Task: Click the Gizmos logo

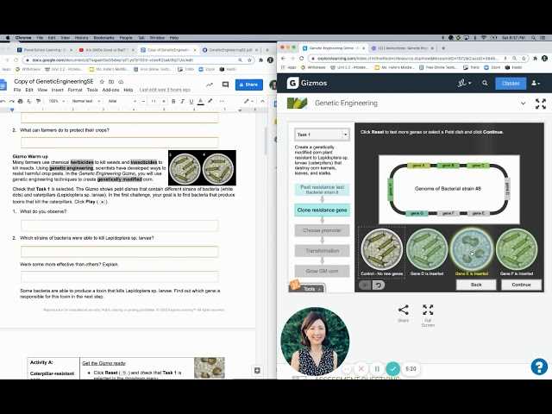Action: (x=307, y=83)
